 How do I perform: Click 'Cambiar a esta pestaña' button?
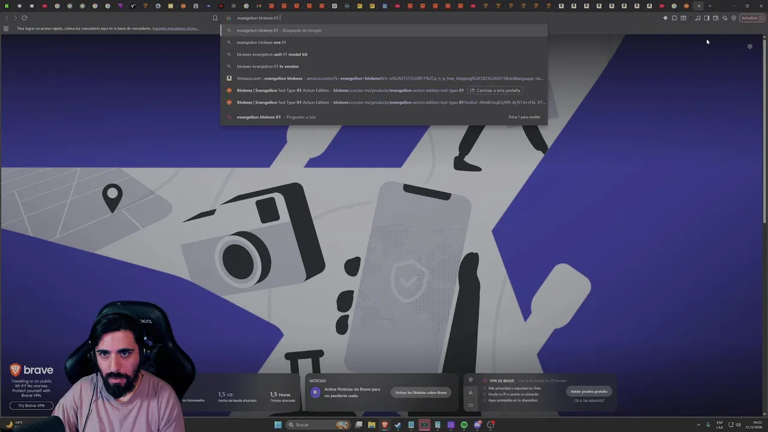coord(494,91)
